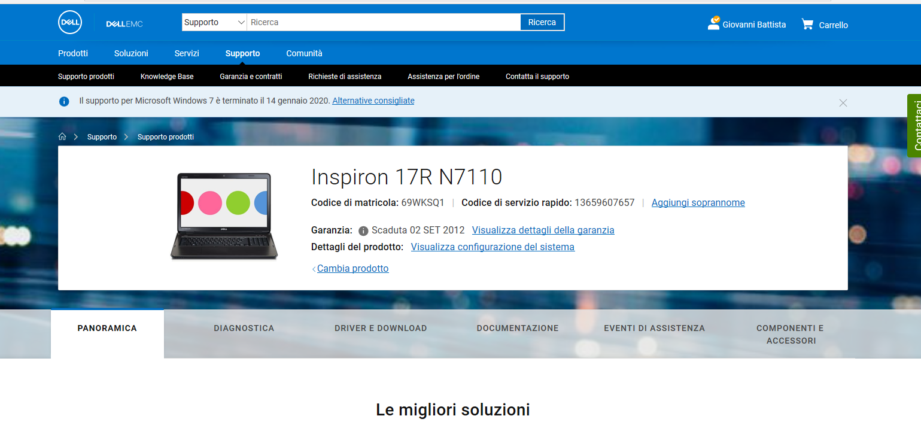The image size is (921, 428).
Task: Switch to the EVENTI DI ASSISTENZA tab
Action: (654, 328)
